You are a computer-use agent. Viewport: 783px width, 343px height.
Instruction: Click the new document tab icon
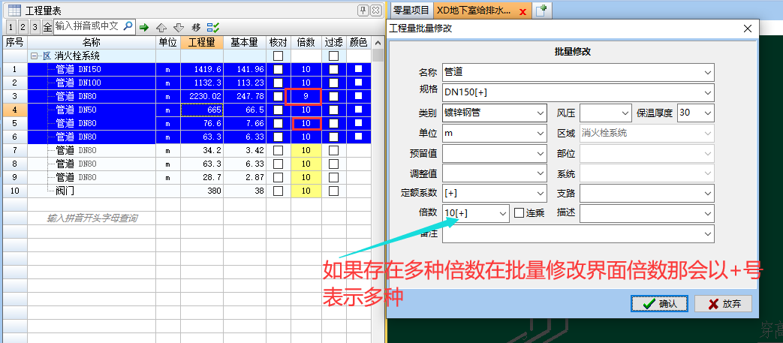541,11
